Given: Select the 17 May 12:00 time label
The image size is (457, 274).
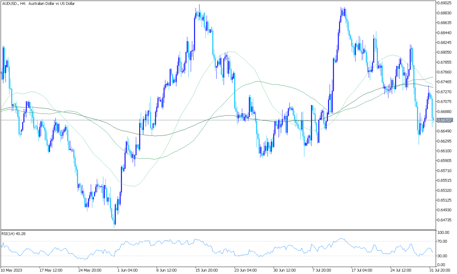Looking at the screenshot, I should pyautogui.click(x=51, y=270).
